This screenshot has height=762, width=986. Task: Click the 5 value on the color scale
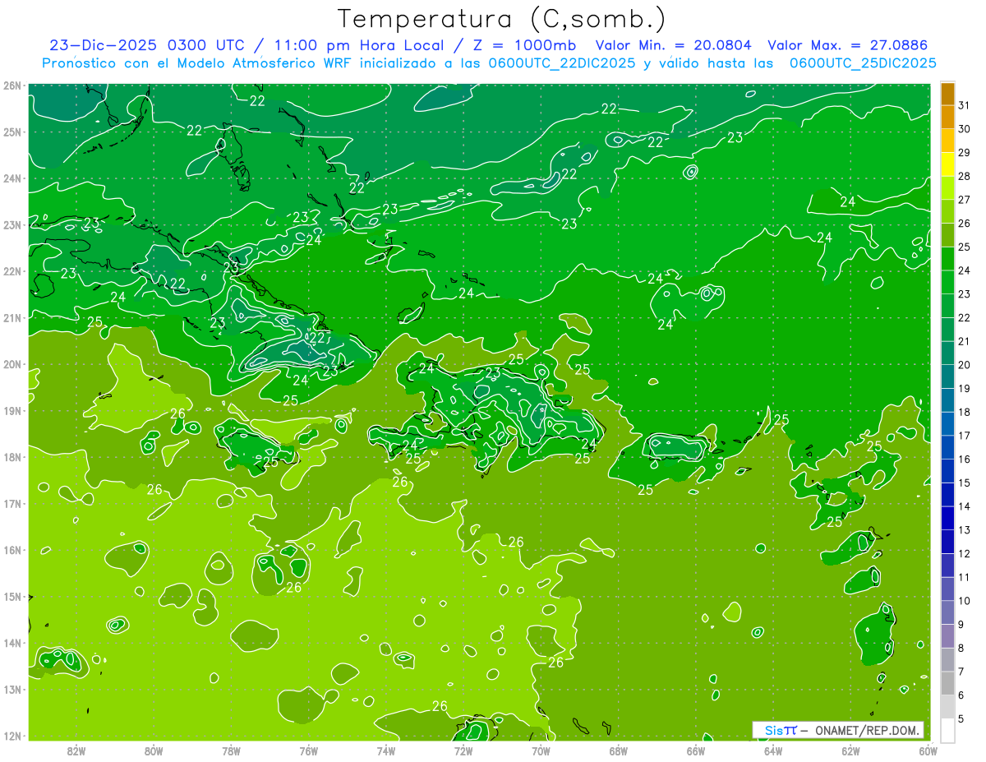click(x=962, y=719)
